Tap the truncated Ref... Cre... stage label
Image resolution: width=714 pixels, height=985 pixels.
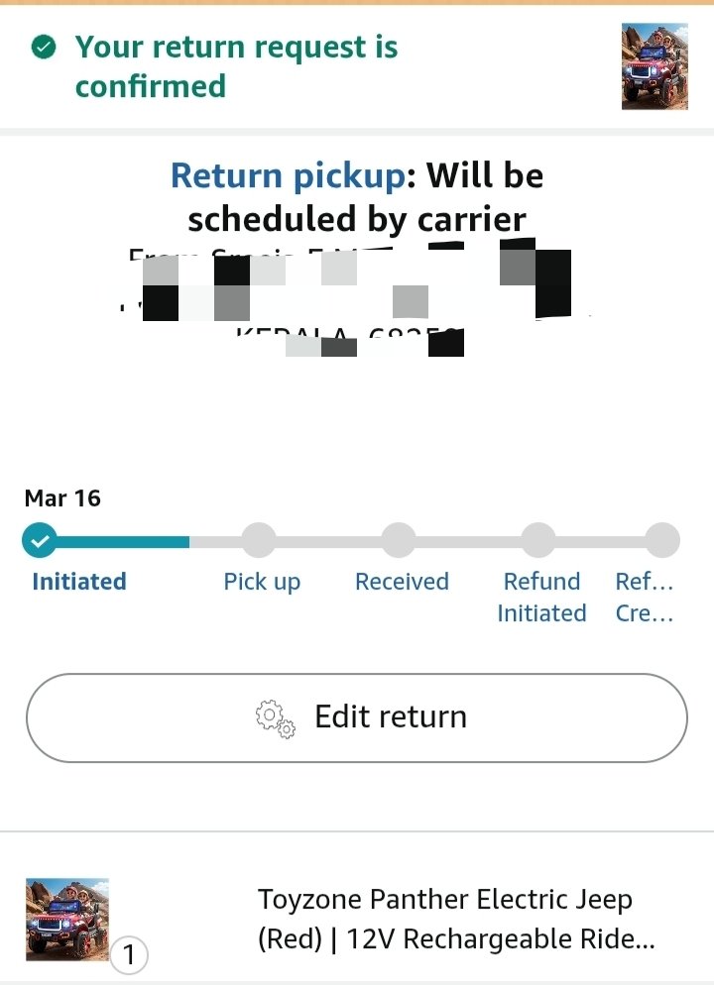tap(645, 598)
